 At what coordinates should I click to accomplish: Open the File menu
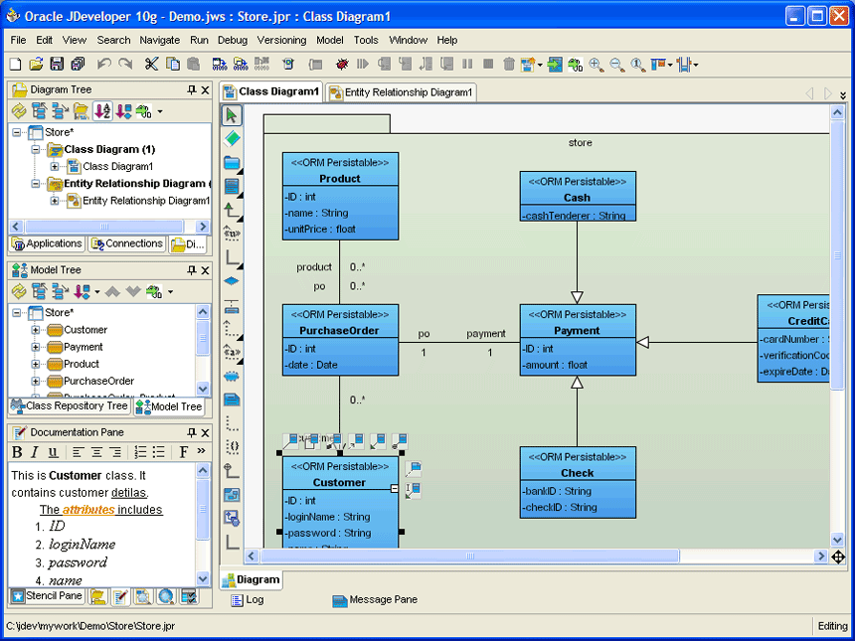18,40
